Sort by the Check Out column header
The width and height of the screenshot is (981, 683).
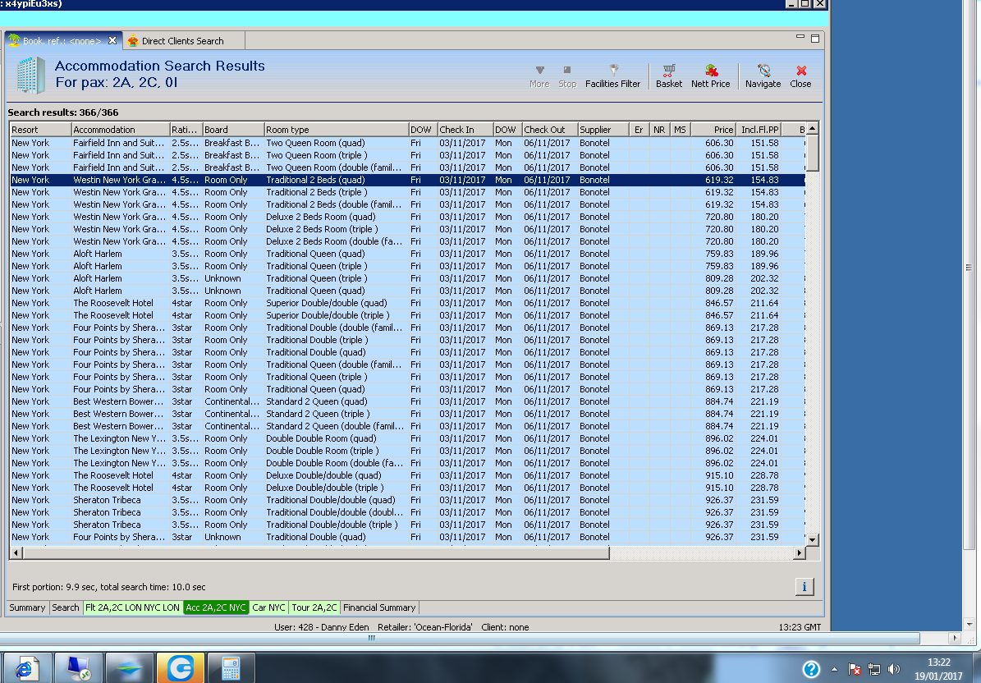coord(549,130)
